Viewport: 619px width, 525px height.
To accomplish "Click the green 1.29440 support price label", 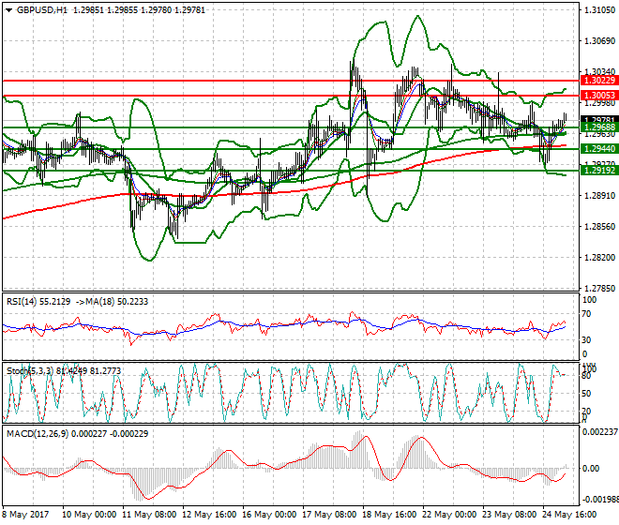I will pos(599,149).
